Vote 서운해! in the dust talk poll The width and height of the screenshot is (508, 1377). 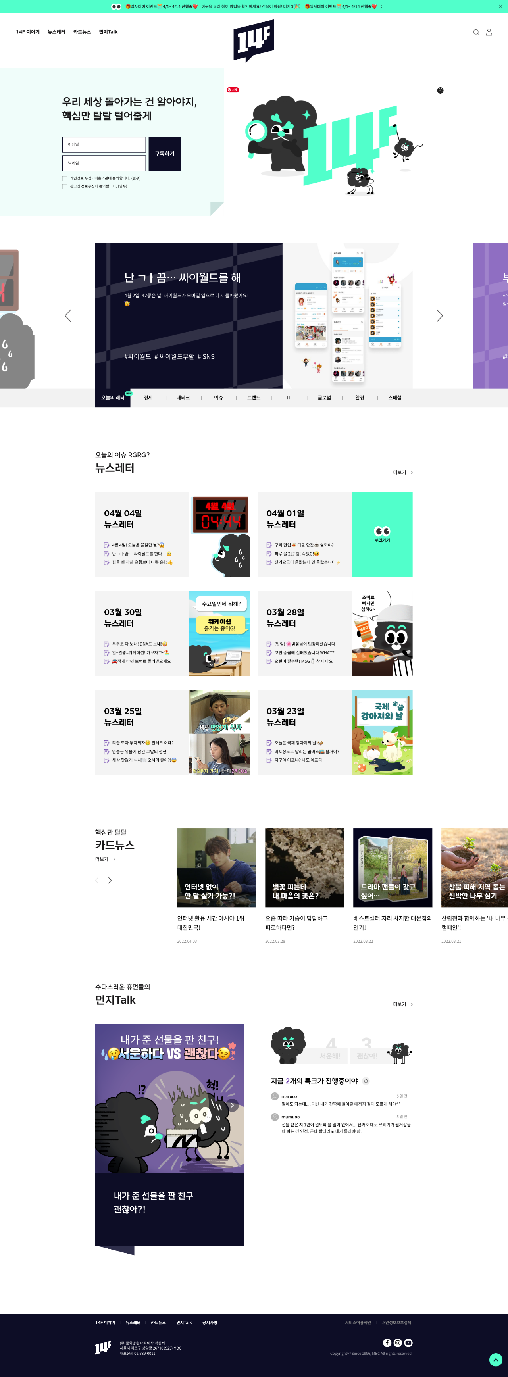(x=322, y=1056)
